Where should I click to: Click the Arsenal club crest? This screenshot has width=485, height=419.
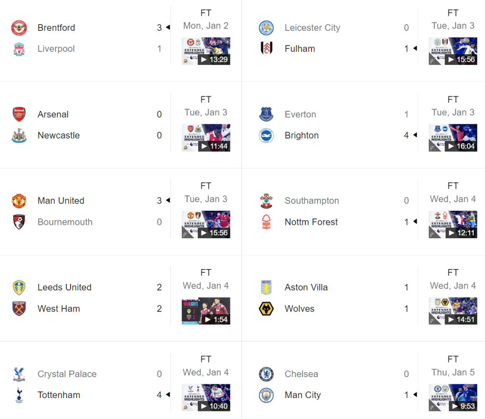point(19,114)
